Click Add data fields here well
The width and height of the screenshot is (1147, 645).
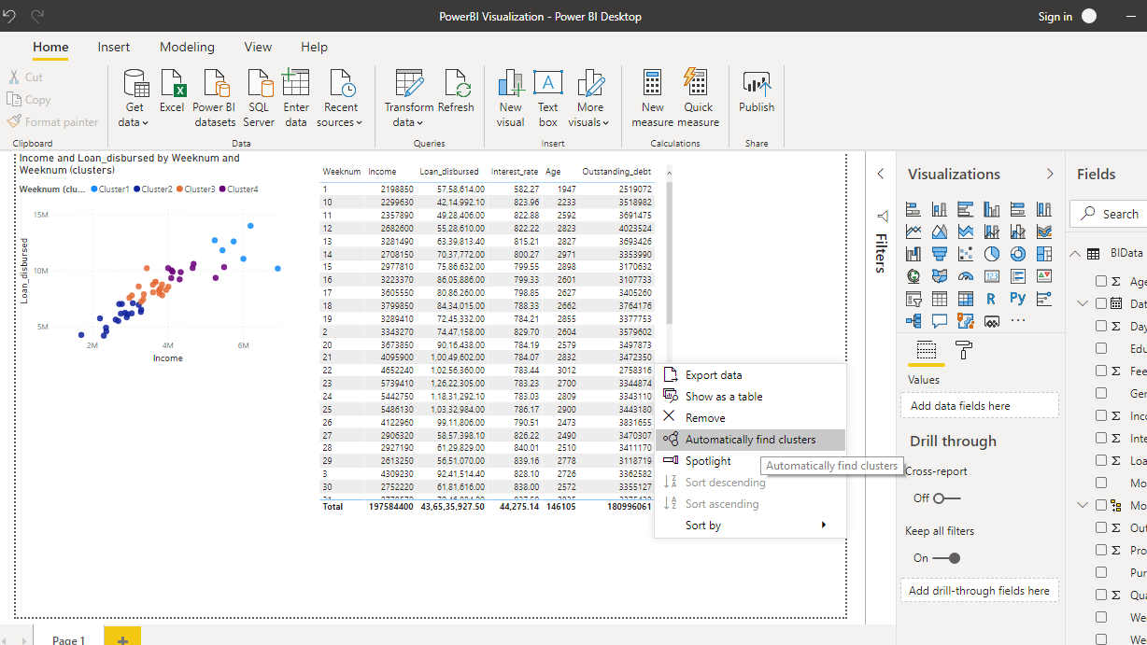[979, 406]
